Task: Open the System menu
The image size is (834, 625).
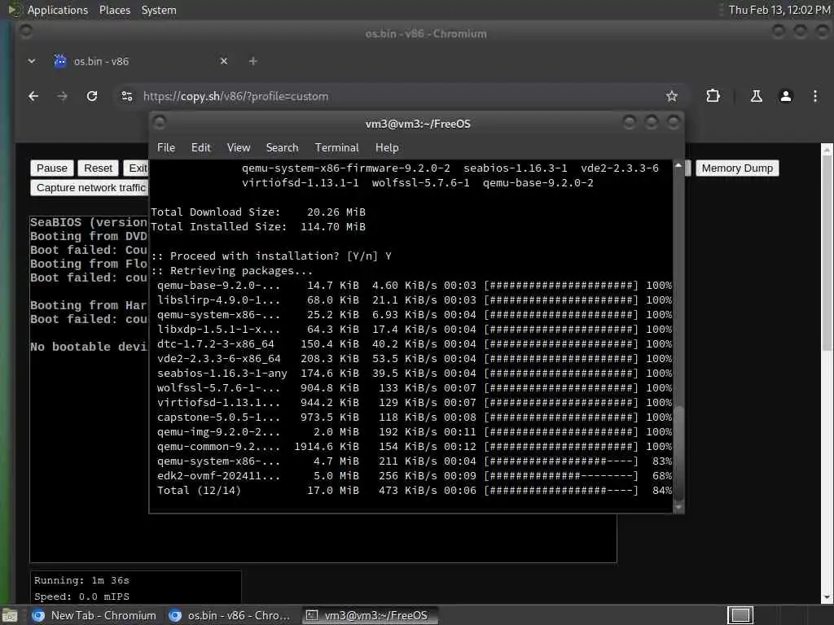Action: [x=159, y=10]
